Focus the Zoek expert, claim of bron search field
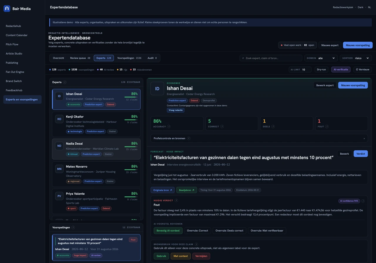Image resolution: width=376 pixels, height=263 pixels. point(271,58)
